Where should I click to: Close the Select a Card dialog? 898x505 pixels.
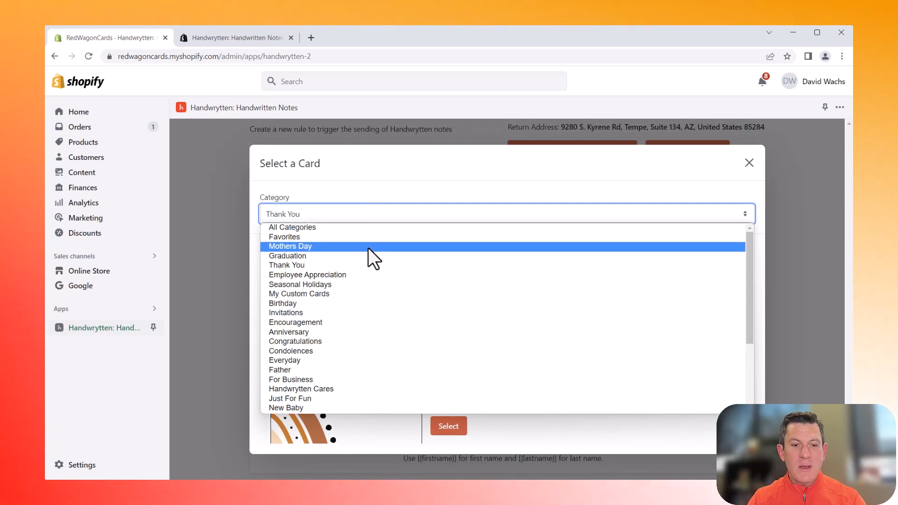click(x=749, y=163)
